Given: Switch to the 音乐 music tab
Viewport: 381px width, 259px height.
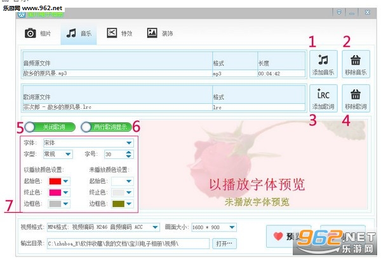Looking at the screenshot, I should click(79, 34).
